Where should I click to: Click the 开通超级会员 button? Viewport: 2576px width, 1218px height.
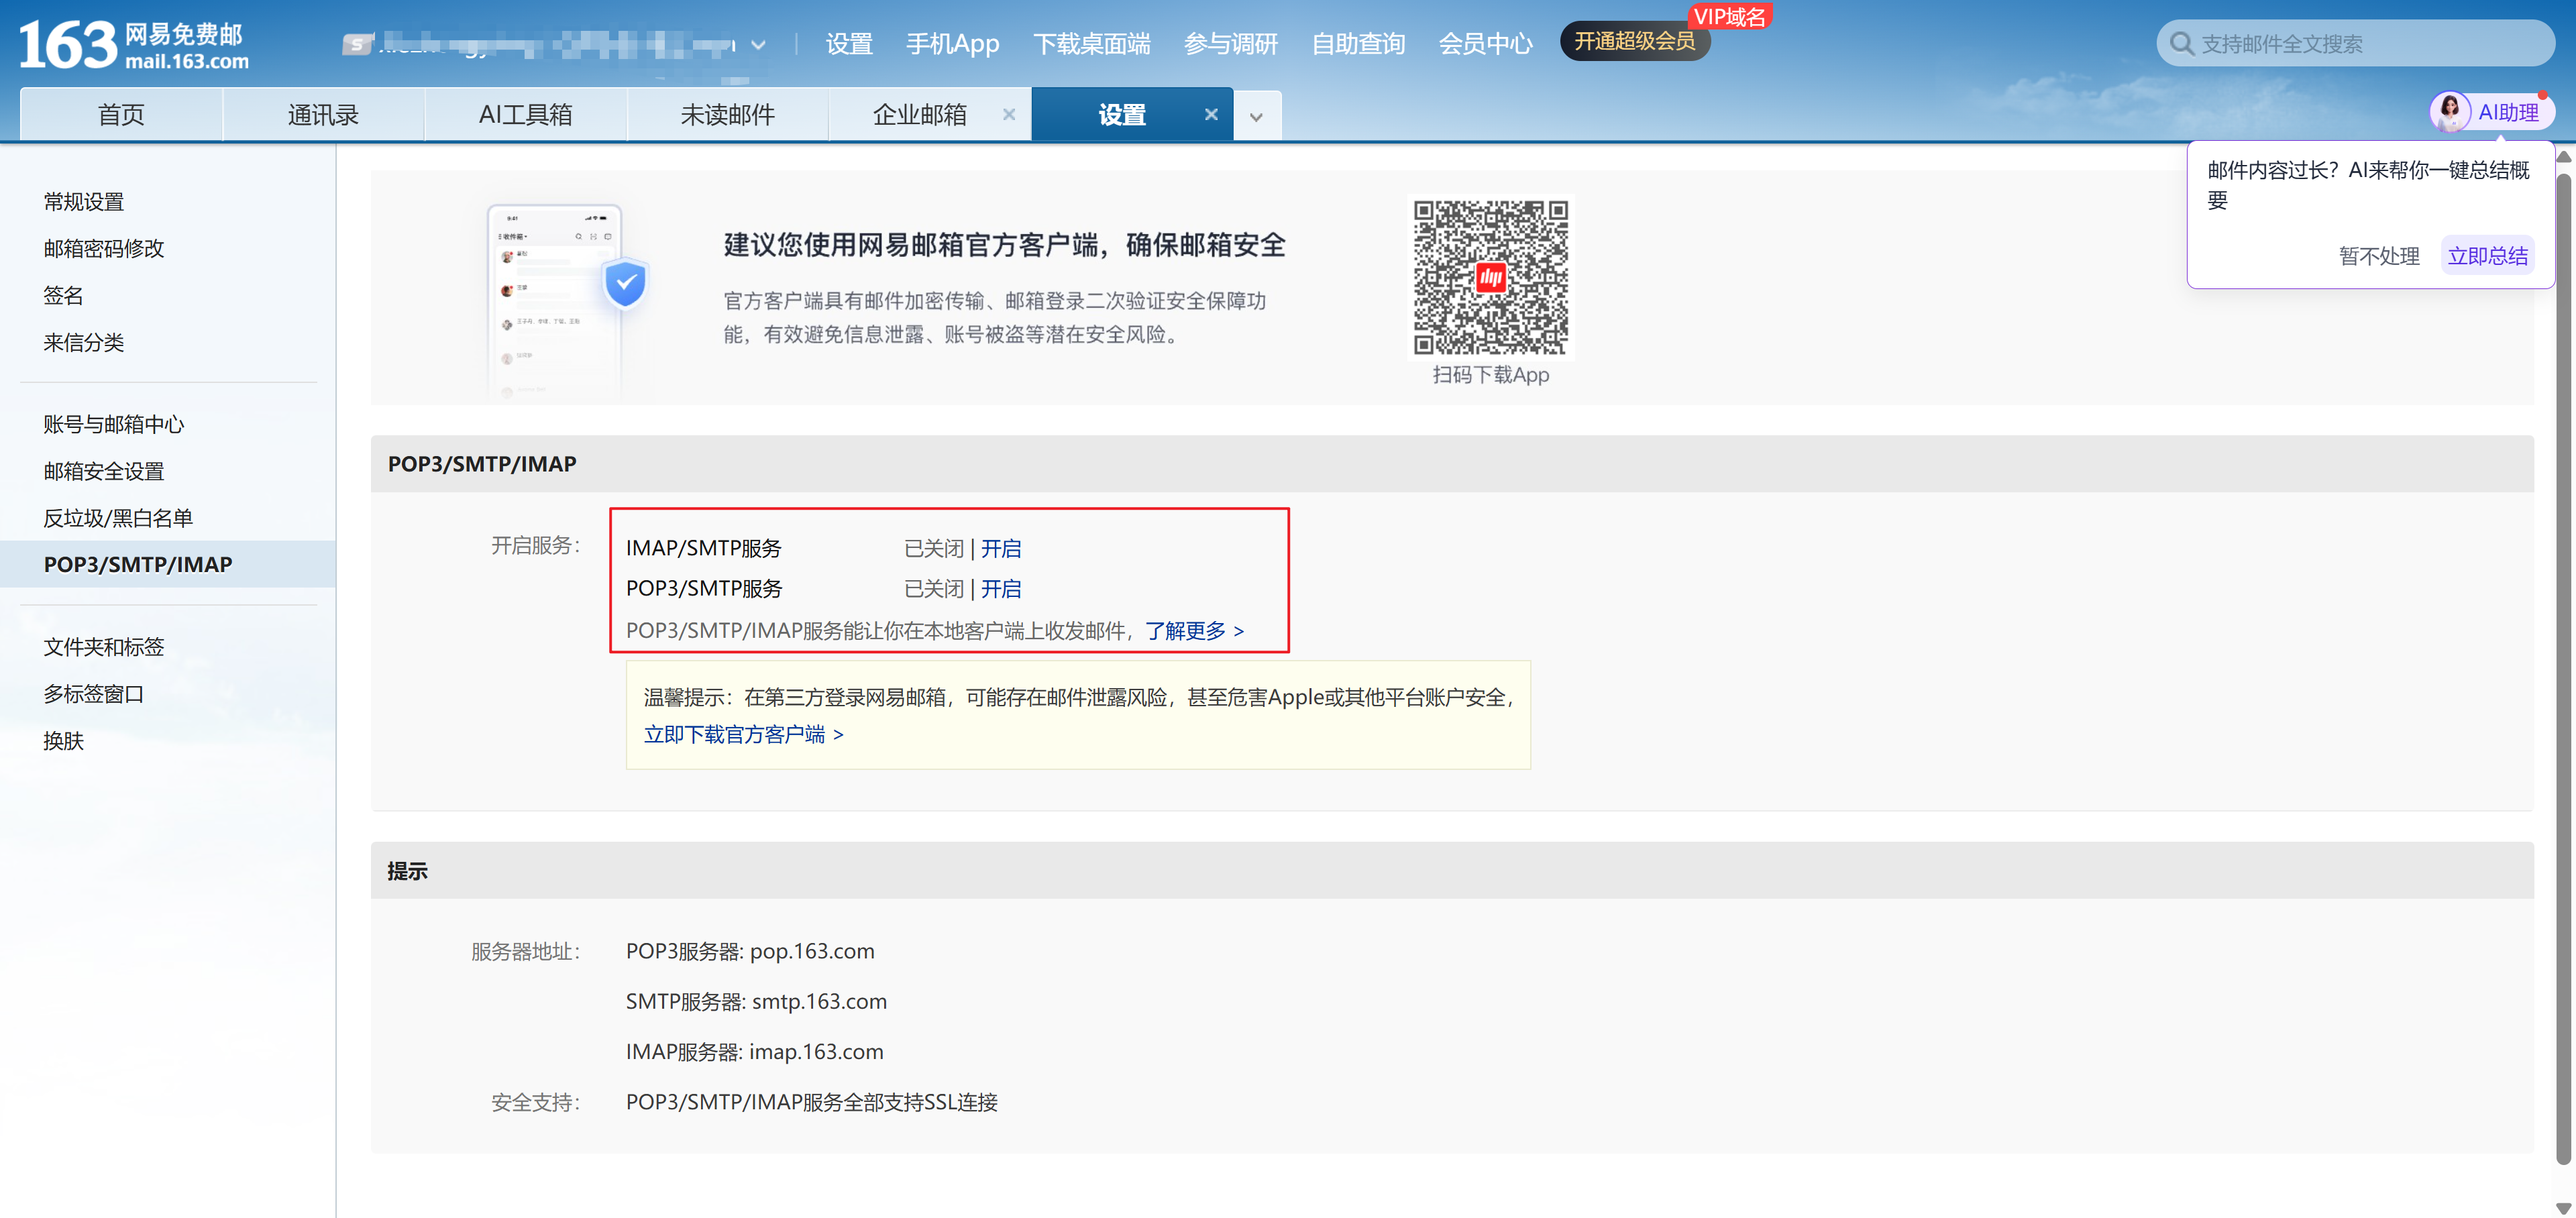pyautogui.click(x=1634, y=41)
